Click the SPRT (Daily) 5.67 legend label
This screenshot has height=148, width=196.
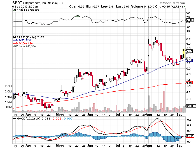coord(30,37)
